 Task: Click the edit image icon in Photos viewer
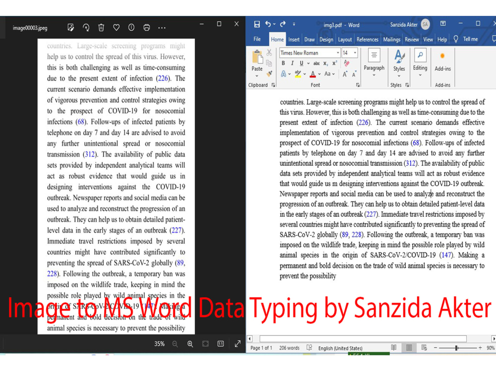pyautogui.click(x=71, y=28)
